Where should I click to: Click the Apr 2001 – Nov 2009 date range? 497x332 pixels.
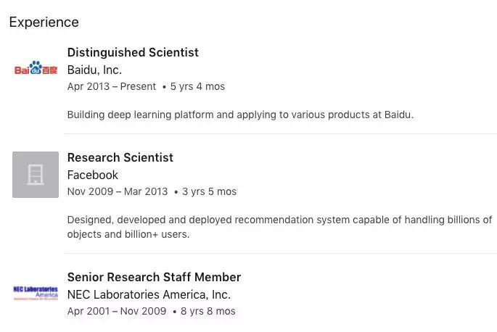point(117,311)
